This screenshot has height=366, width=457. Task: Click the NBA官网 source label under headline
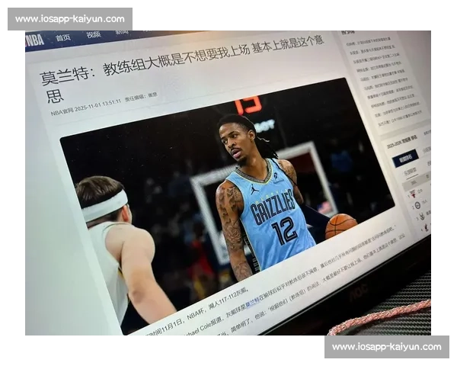(x=64, y=112)
